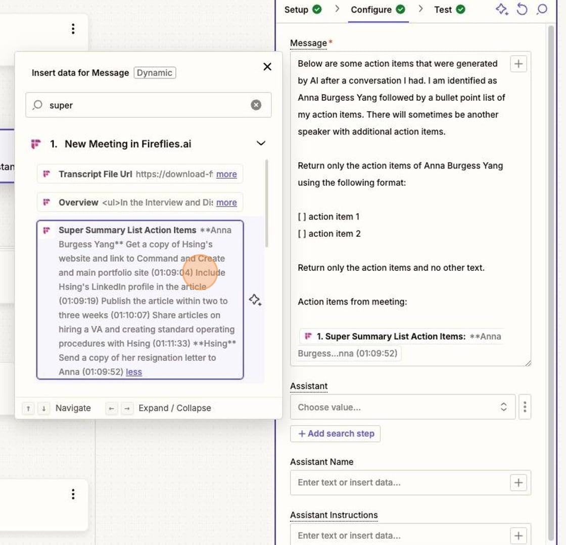
Task: Click plus button in Assistant Instructions field
Action: [518, 535]
